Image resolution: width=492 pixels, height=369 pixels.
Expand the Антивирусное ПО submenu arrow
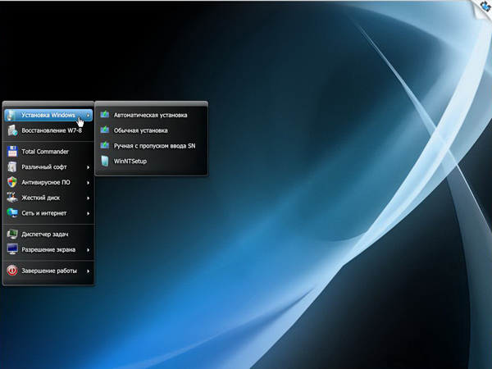[89, 183]
